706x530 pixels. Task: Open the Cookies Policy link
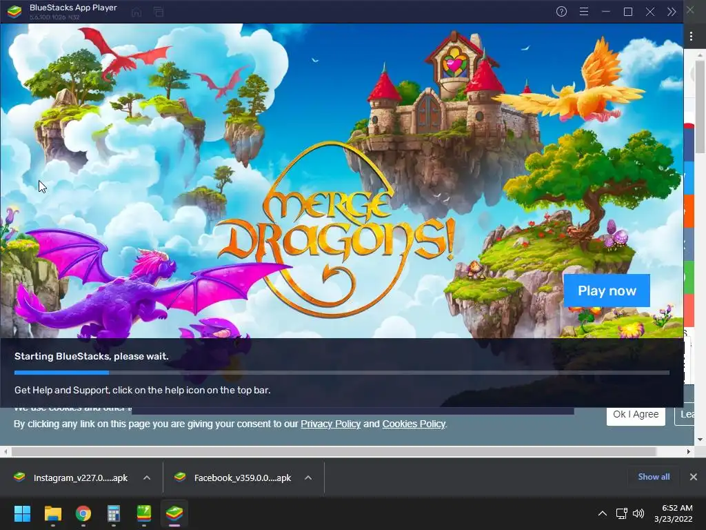point(414,424)
